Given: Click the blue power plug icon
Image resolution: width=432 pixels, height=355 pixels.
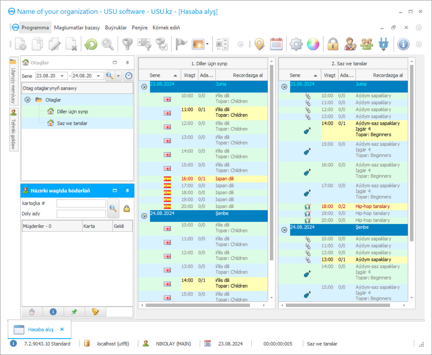Looking at the screenshot, I should point(384,44).
